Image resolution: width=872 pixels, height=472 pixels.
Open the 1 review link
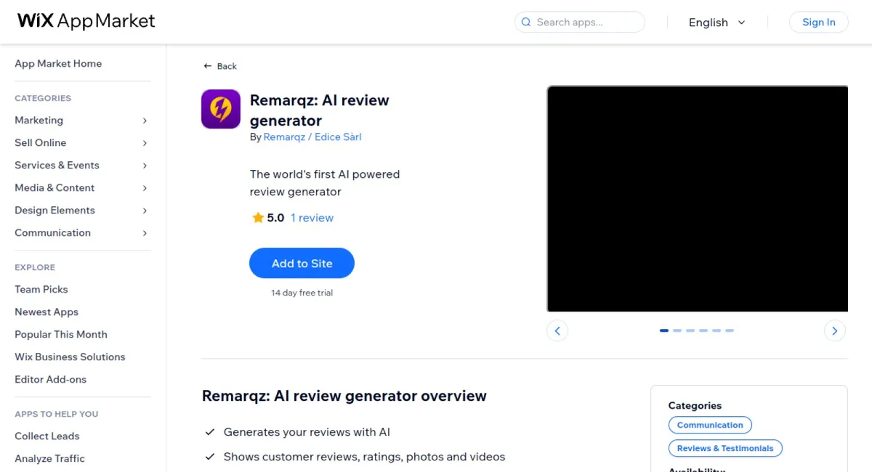tap(312, 217)
